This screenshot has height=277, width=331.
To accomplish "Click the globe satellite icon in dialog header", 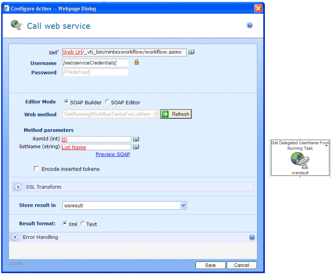I will (16, 25).
